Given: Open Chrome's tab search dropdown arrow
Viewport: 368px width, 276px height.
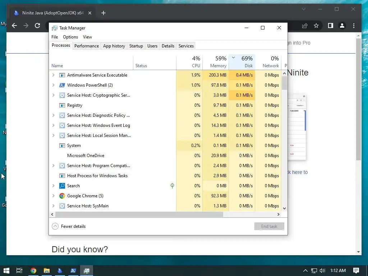Looking at the screenshot, I should (303, 9).
